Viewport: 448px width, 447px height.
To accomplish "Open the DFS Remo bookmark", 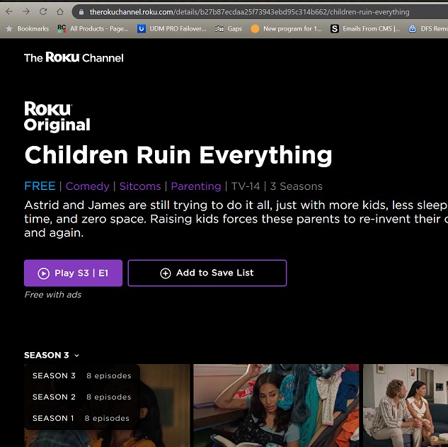I will pyautogui.click(x=428, y=28).
